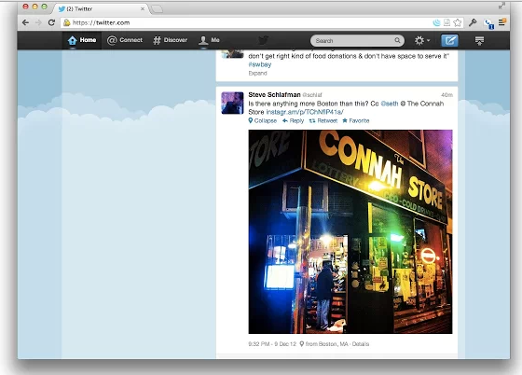Viewport: 522px width, 375px height.
Task: Click the browser forward arrow
Action: 38,22
